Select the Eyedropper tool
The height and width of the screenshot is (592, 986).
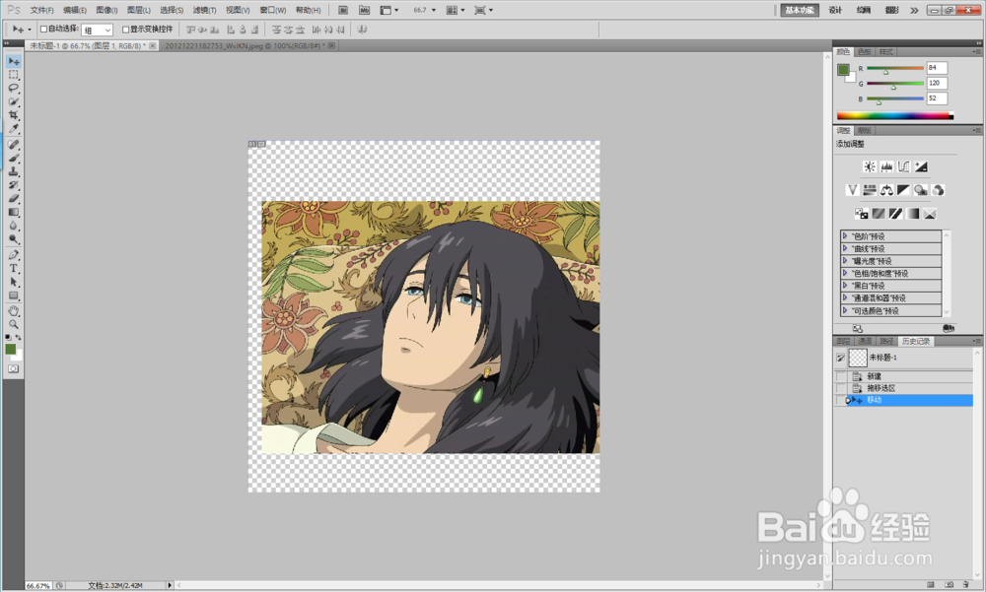pos(13,128)
